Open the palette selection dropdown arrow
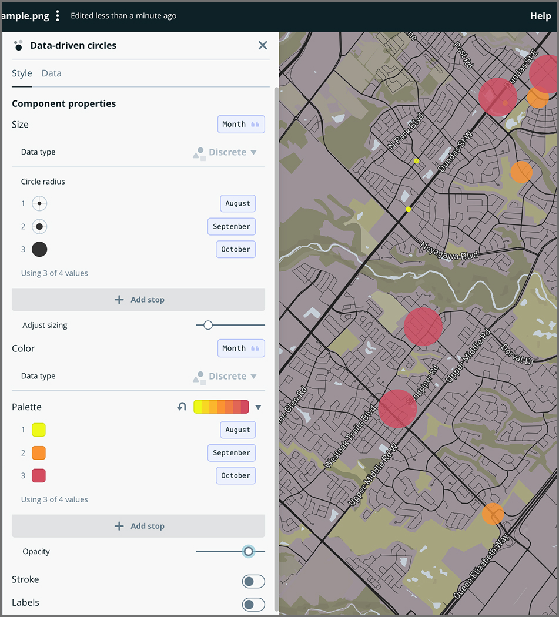This screenshot has height=617, width=559. [x=258, y=406]
